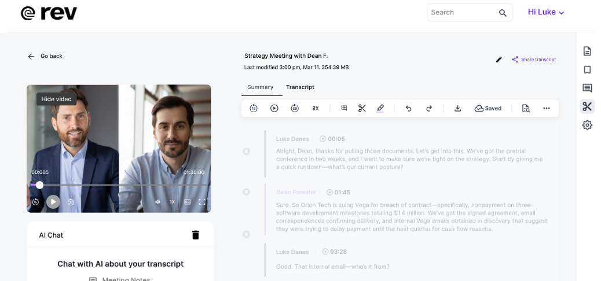Toggle fullscreen video mode
Viewport: 601px width, 281px height.
point(202,202)
